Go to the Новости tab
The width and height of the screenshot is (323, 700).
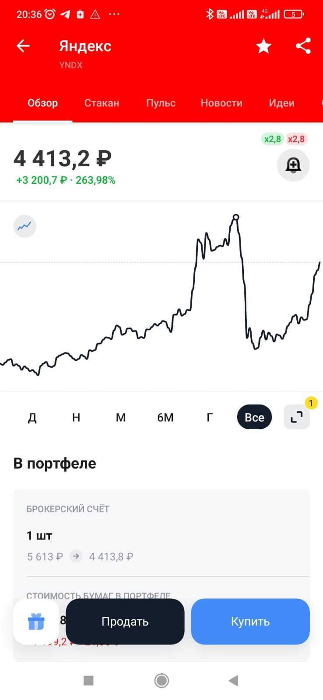coord(221,103)
